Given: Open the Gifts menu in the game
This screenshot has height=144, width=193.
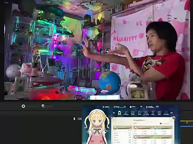Looking at the screenshot, I should [140, 113].
